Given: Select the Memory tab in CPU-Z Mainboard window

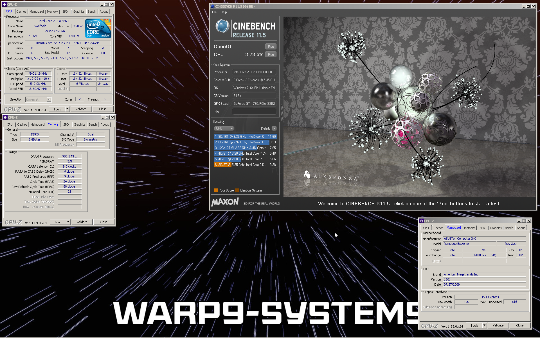Looking at the screenshot, I should pyautogui.click(x=469, y=228).
